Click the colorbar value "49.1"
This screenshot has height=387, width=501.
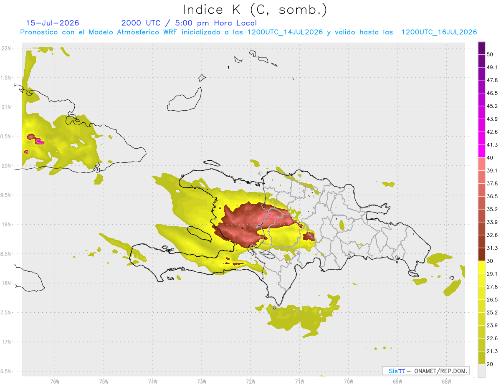click(492, 68)
